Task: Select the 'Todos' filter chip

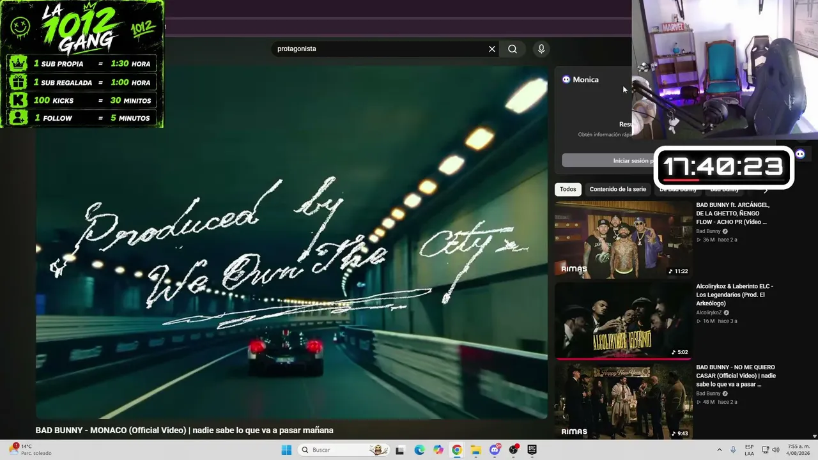Action: tap(568, 189)
